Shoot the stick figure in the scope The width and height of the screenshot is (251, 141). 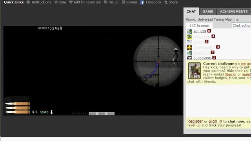coord(176,57)
